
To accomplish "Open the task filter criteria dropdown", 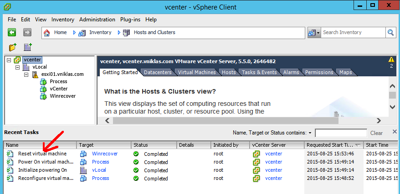I will point(310,133).
